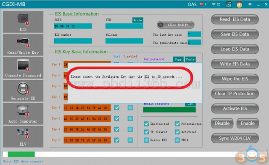Click the Sync W204 ELV button
Image resolution: width=269 pixels, height=165 pixels.
[x=235, y=138]
